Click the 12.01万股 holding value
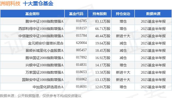Viewport: 172px width, 98px height. coord(103,87)
